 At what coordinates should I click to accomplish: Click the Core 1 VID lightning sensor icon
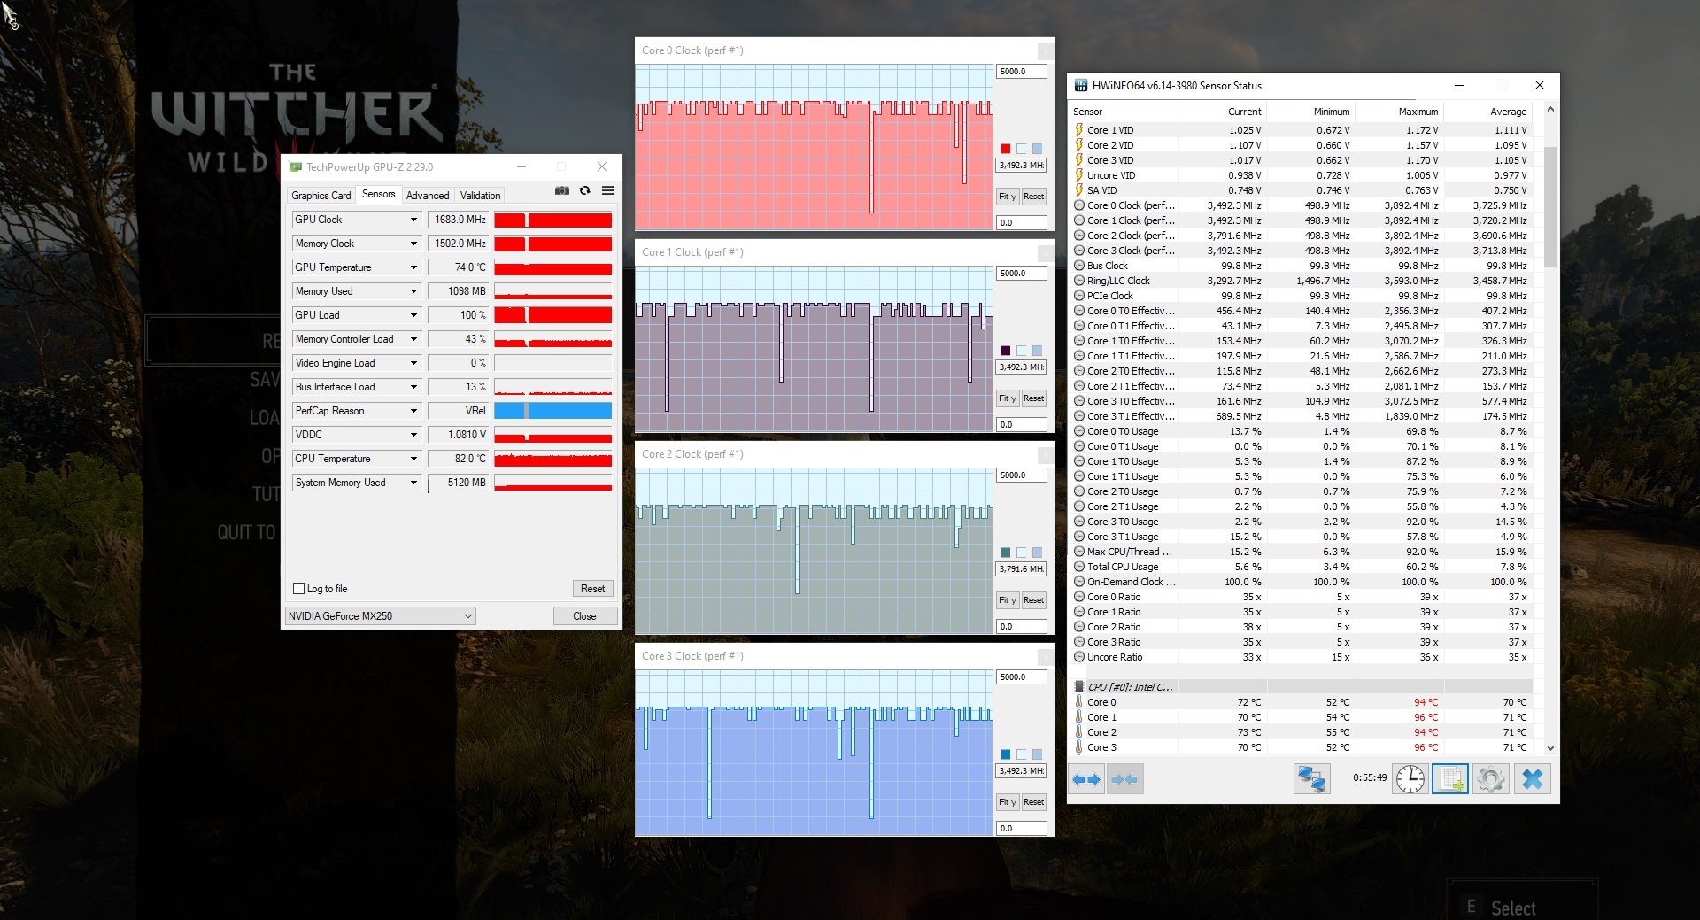(1078, 130)
